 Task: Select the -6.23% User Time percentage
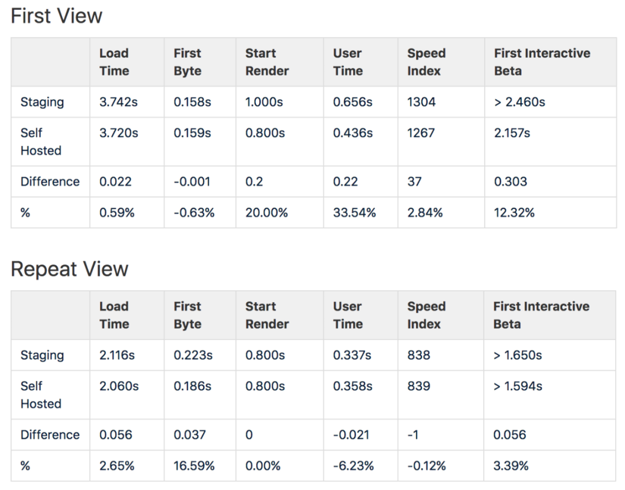[x=353, y=466]
